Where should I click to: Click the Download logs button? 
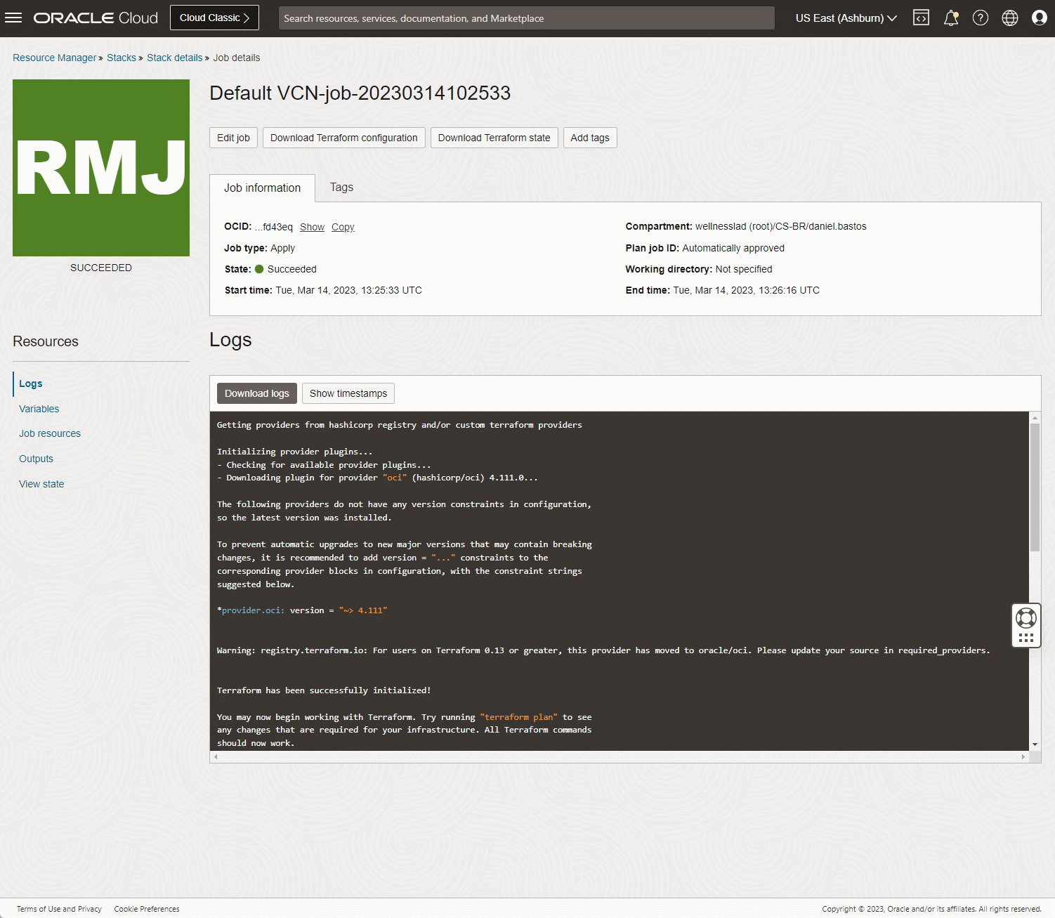(x=257, y=393)
